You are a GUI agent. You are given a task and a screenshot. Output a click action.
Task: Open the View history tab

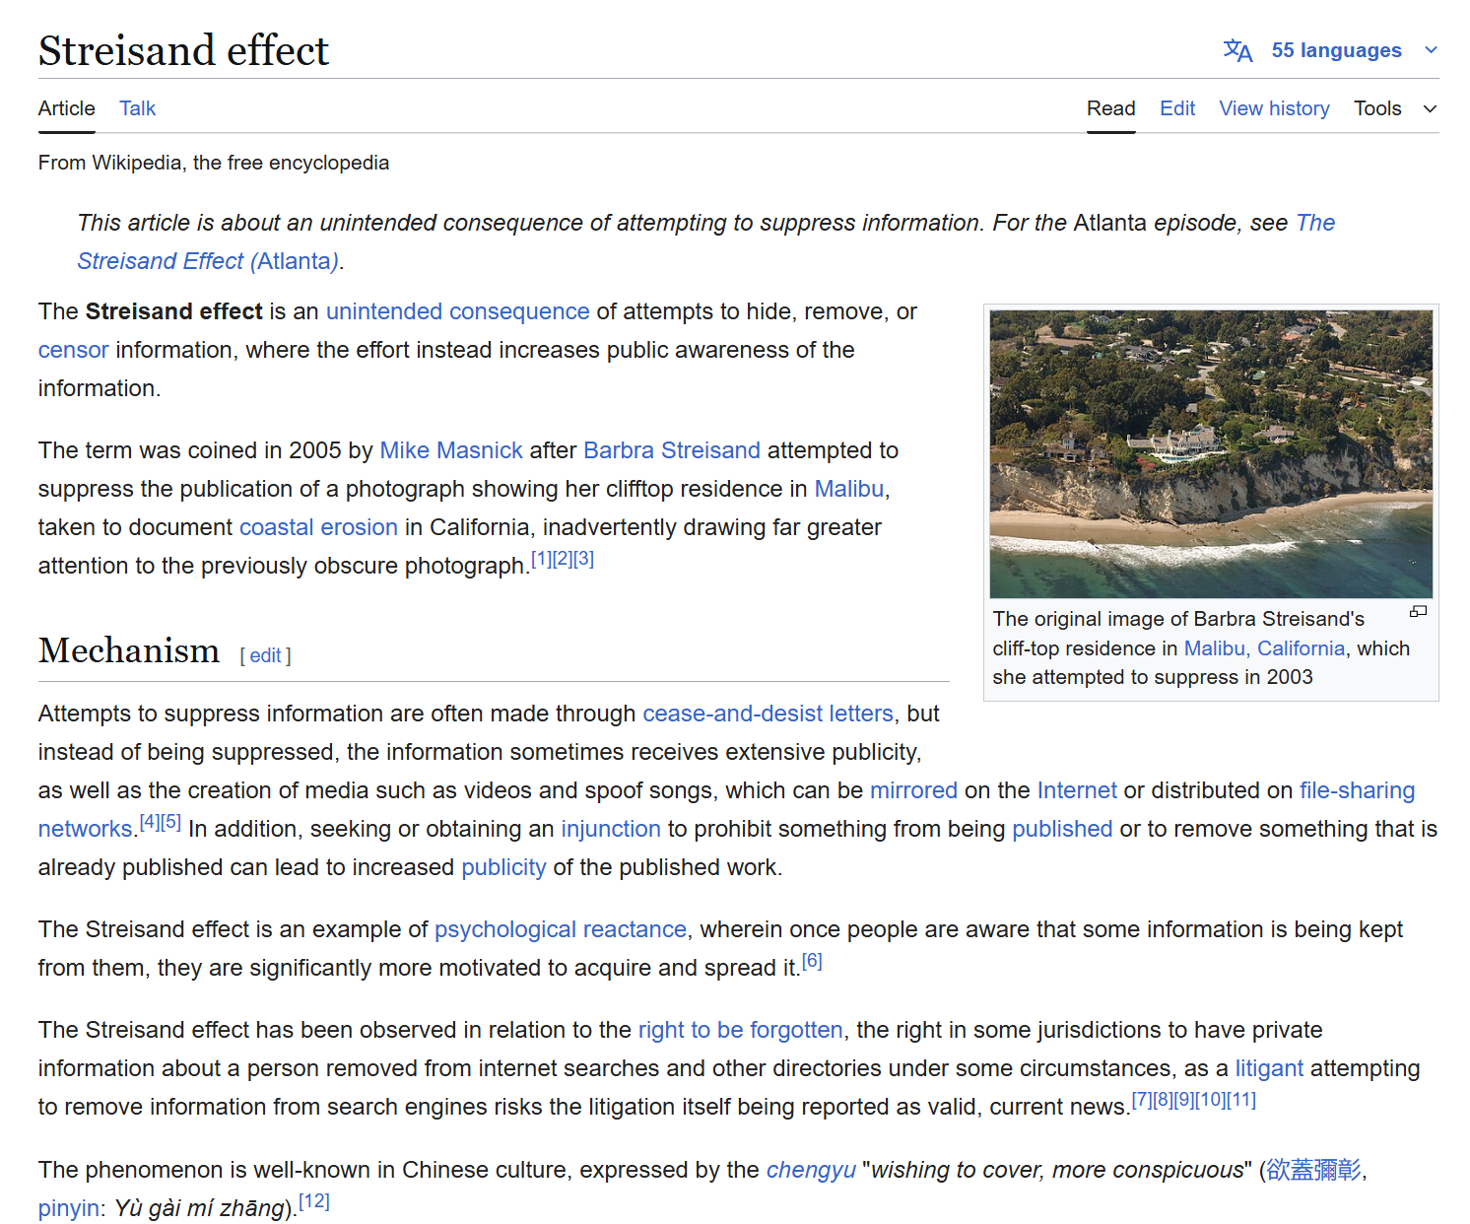[x=1274, y=108]
